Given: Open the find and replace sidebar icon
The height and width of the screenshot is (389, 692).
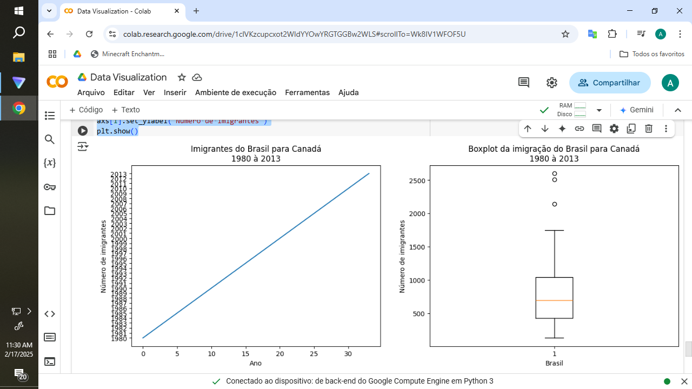Looking at the screenshot, I should pyautogui.click(x=50, y=139).
